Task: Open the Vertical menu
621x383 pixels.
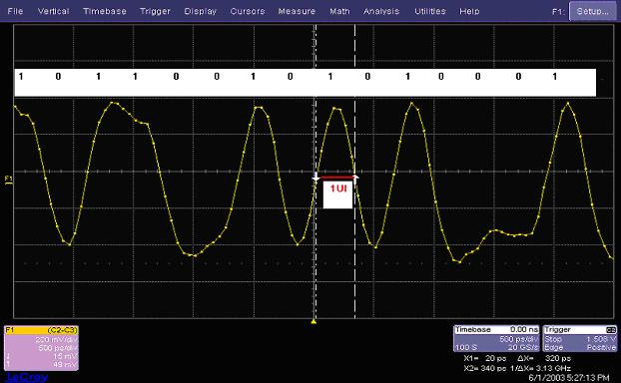Action: click(54, 11)
